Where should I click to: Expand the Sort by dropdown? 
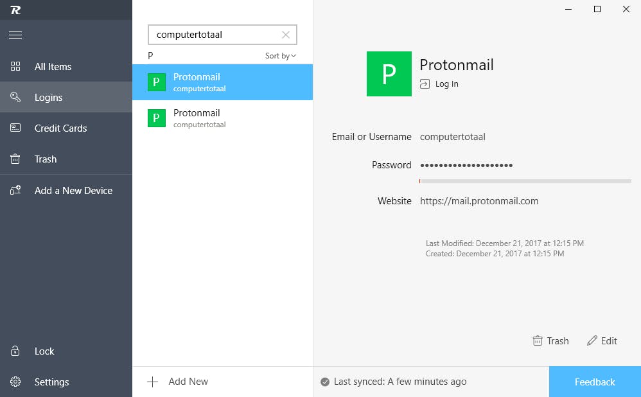(x=281, y=56)
